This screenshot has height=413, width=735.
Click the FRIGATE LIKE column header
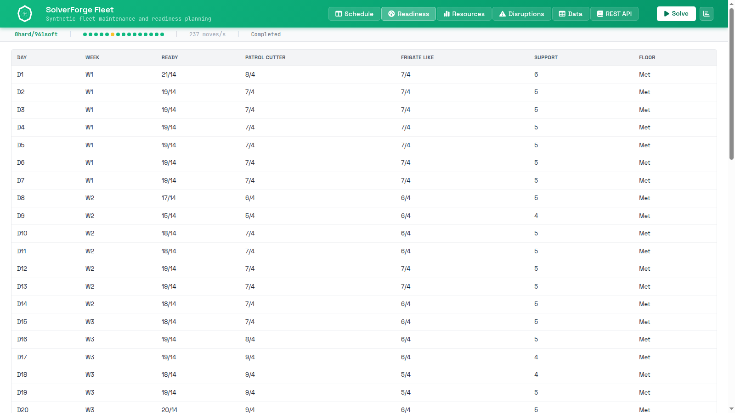pyautogui.click(x=417, y=57)
